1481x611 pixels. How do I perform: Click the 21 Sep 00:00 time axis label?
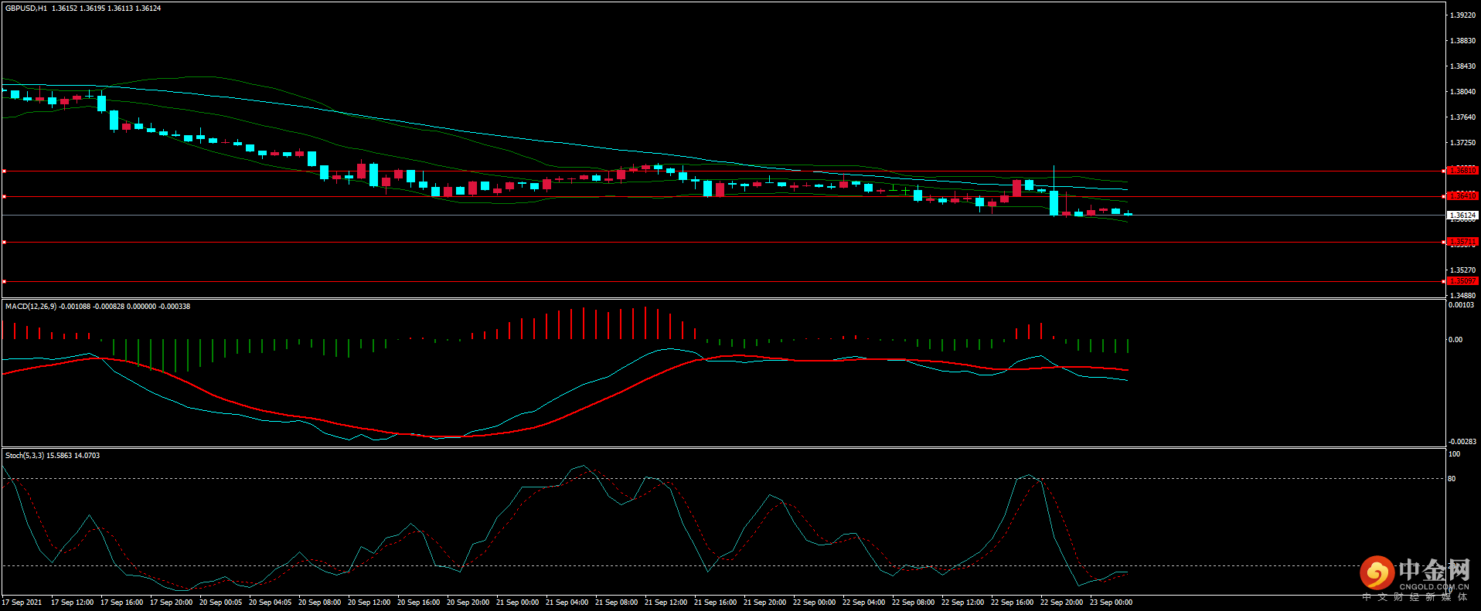point(517,603)
